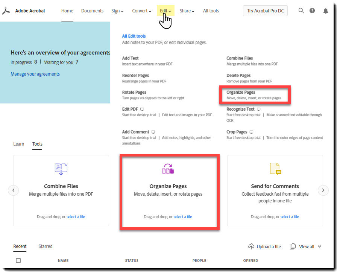
Task: Open the All Edit tools link
Action: click(x=134, y=36)
